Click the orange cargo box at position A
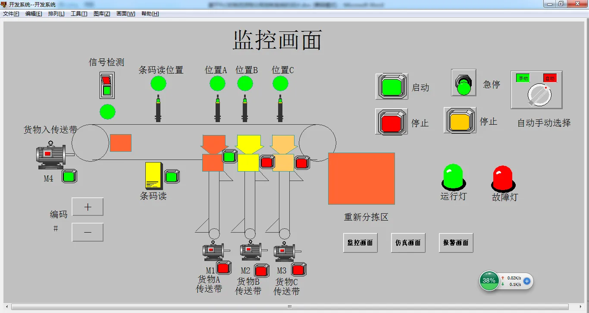 click(x=213, y=163)
